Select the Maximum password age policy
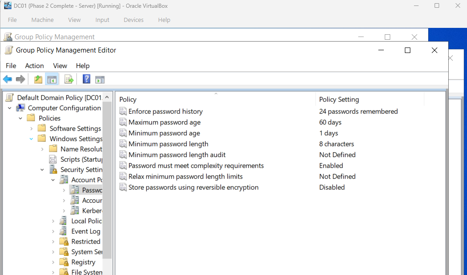This screenshot has width=467, height=275. point(165,122)
